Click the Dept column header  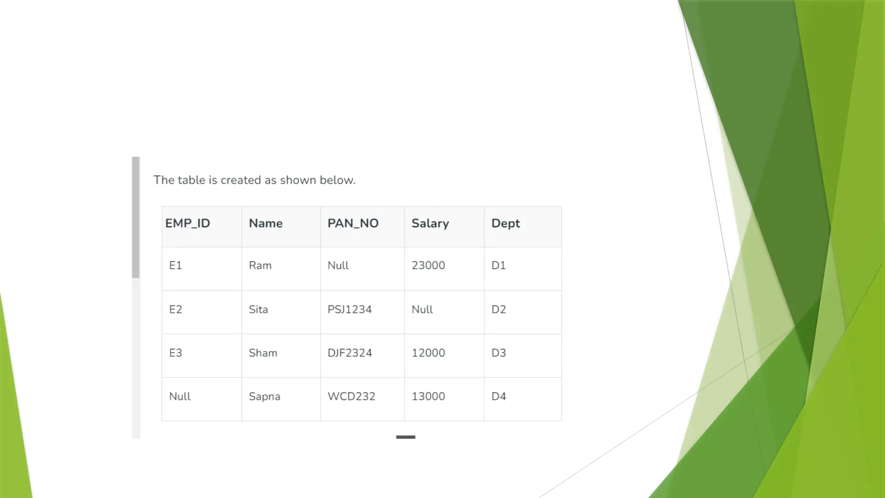click(x=505, y=223)
